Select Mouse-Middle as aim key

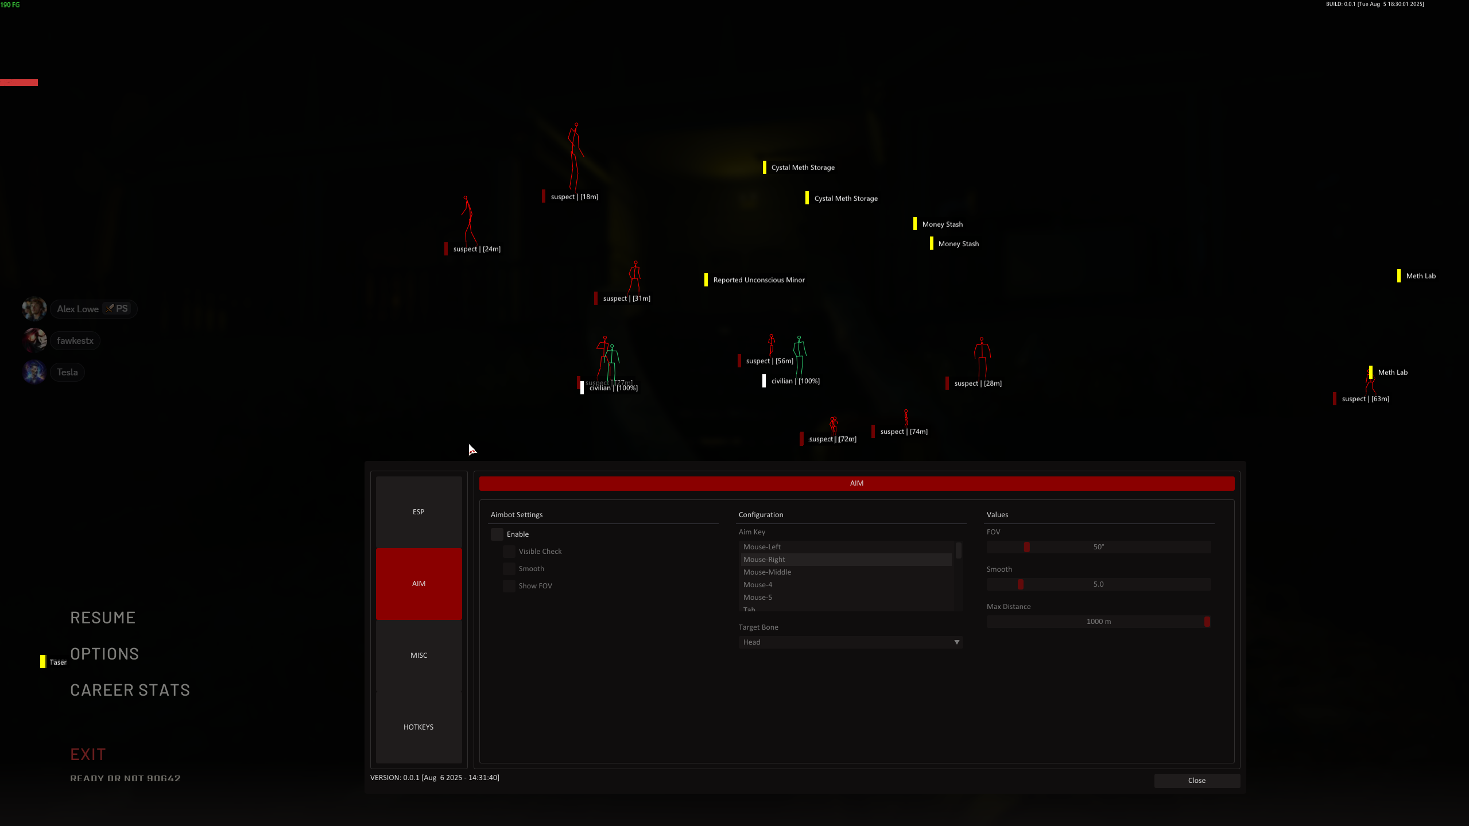click(x=846, y=572)
